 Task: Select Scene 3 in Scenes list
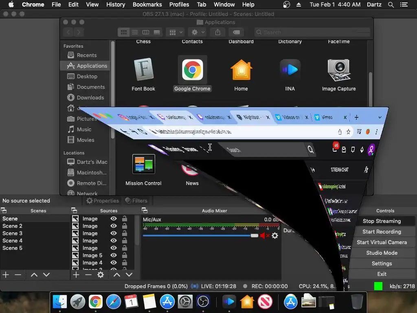[x=12, y=233]
